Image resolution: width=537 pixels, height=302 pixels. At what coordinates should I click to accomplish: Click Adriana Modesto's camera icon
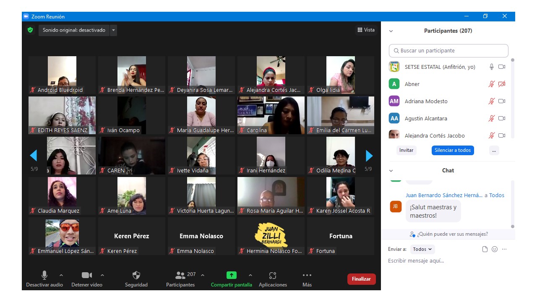pyautogui.click(x=502, y=101)
